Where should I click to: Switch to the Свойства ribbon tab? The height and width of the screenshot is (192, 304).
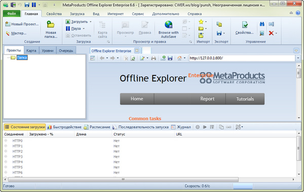pos(54,14)
